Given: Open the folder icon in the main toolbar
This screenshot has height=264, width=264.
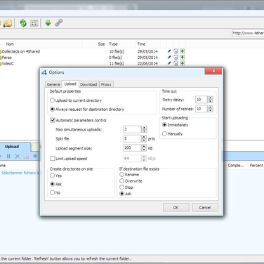Looking at the screenshot, I should [x=8, y=23].
